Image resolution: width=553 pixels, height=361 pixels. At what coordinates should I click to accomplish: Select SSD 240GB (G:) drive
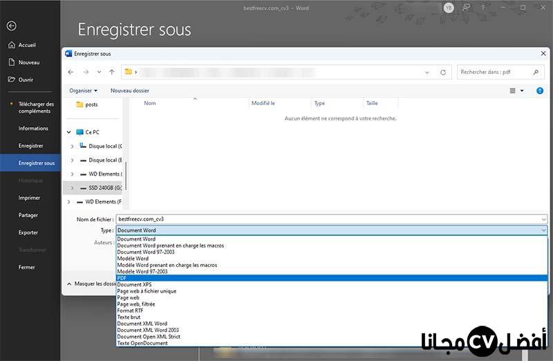[x=101, y=187]
